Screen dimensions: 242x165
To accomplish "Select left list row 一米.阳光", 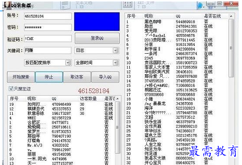I will tap(62, 159).
